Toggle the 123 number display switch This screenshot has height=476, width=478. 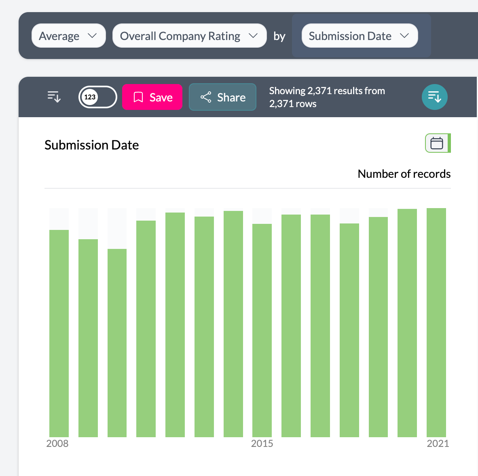97,97
